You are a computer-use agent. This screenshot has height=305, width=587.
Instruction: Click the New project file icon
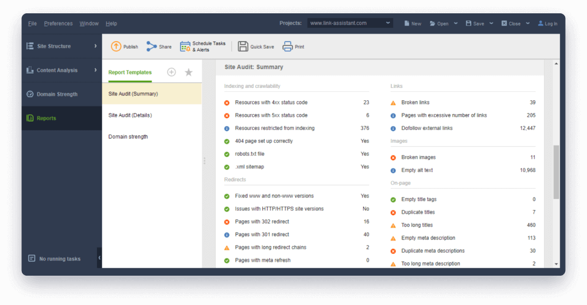[x=407, y=23]
